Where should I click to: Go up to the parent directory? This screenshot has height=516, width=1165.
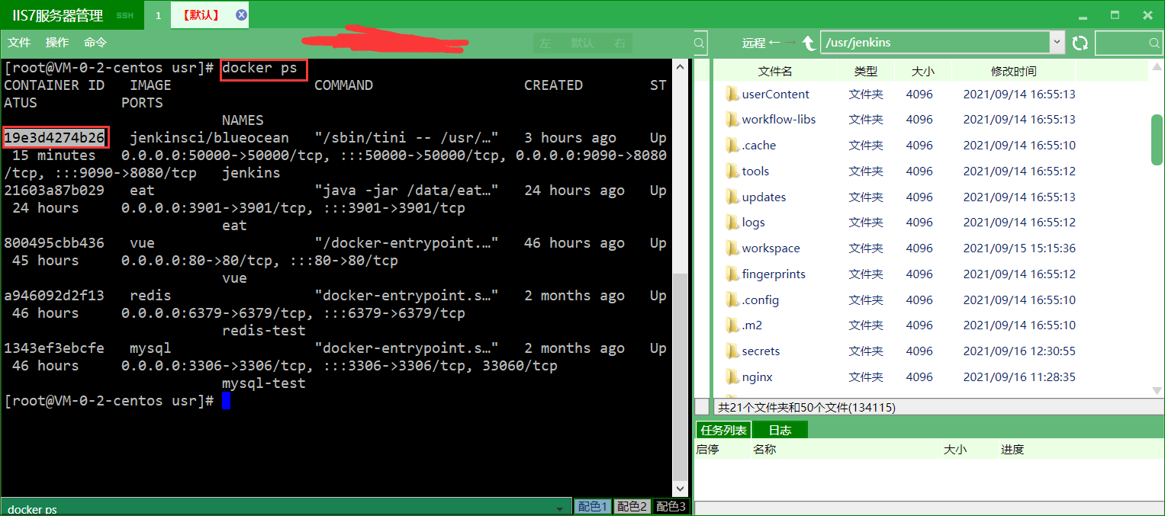click(x=809, y=43)
